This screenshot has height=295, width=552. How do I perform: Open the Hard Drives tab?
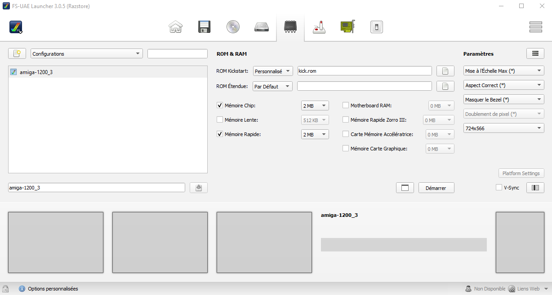coord(262,27)
